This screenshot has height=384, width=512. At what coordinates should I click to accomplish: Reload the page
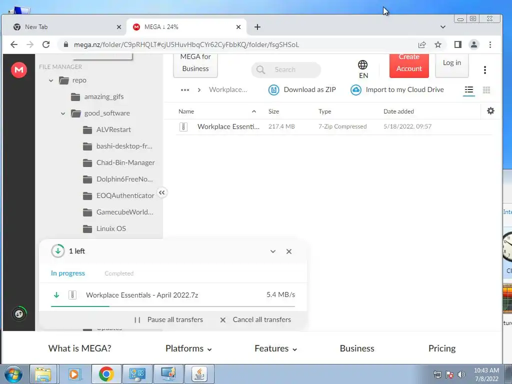(x=46, y=44)
